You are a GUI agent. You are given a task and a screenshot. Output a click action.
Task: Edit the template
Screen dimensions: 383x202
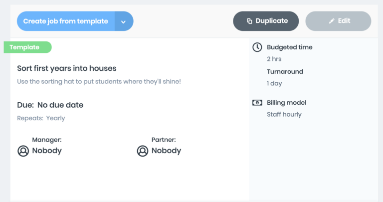coord(338,21)
